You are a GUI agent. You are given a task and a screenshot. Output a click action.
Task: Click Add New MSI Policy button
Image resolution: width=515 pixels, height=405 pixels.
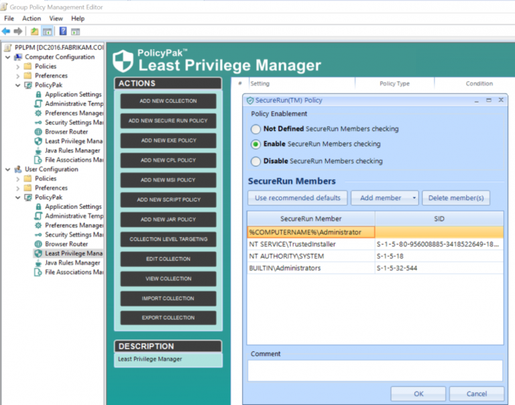pyautogui.click(x=168, y=180)
